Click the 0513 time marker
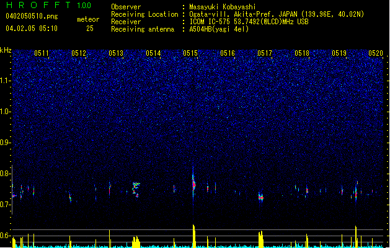Viewport: 390px width, 248px height. 116,53
